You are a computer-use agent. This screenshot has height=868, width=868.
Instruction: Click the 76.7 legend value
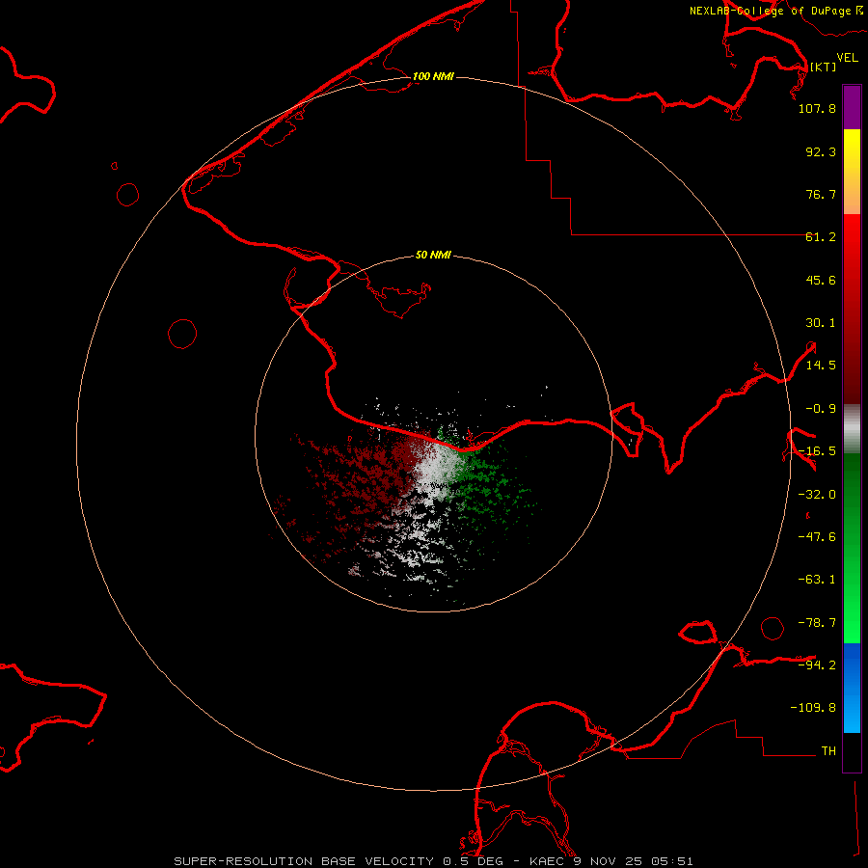click(821, 194)
